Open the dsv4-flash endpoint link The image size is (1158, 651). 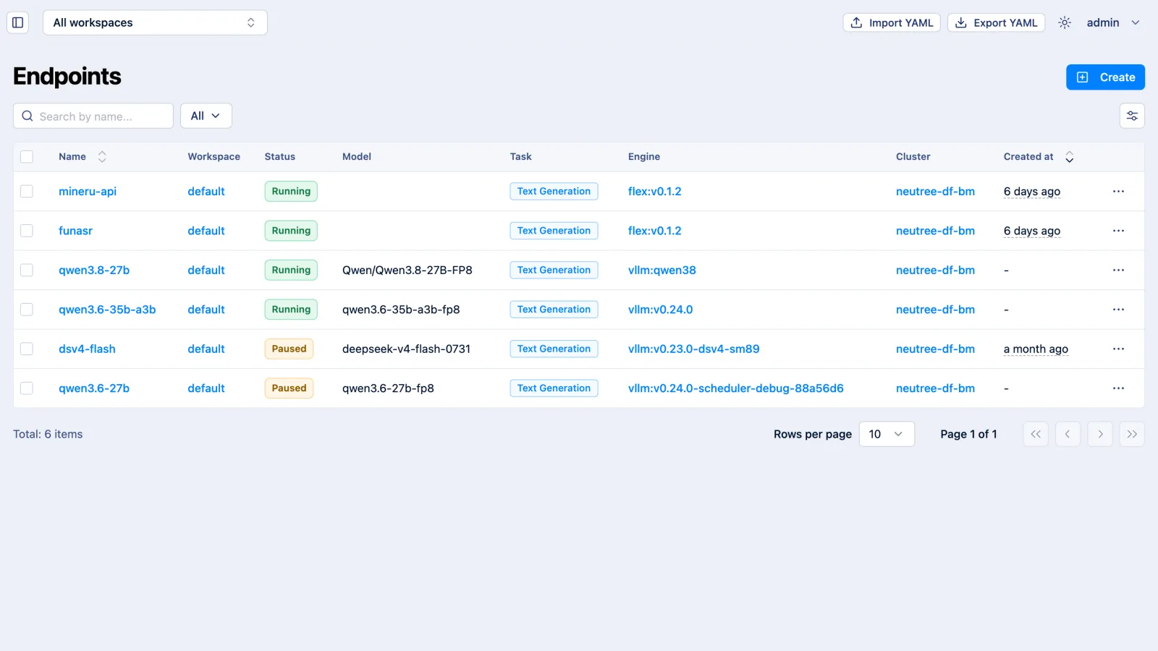87,349
